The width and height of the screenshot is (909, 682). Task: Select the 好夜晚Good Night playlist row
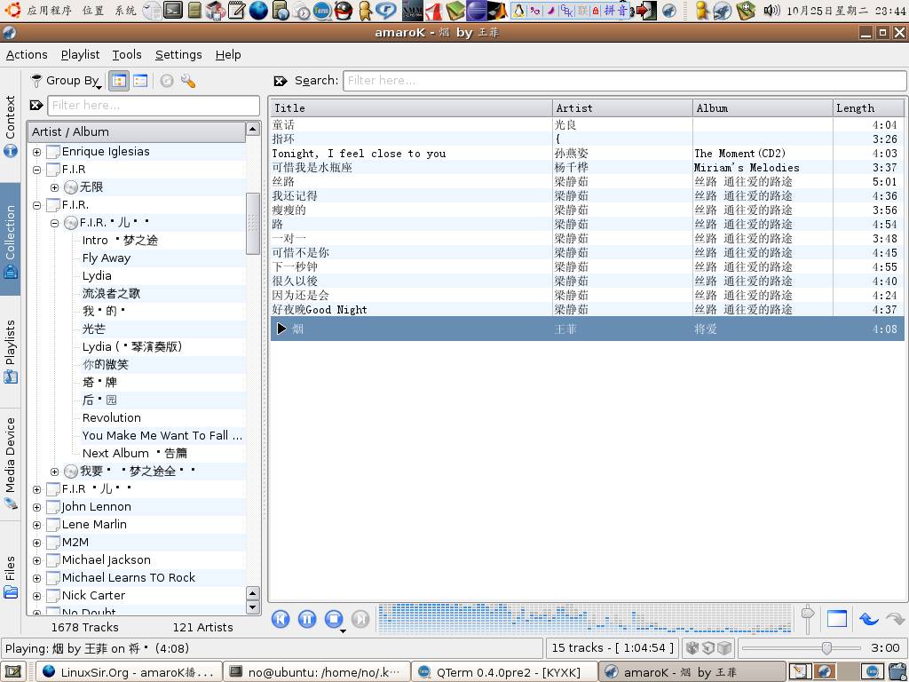[x=587, y=310]
